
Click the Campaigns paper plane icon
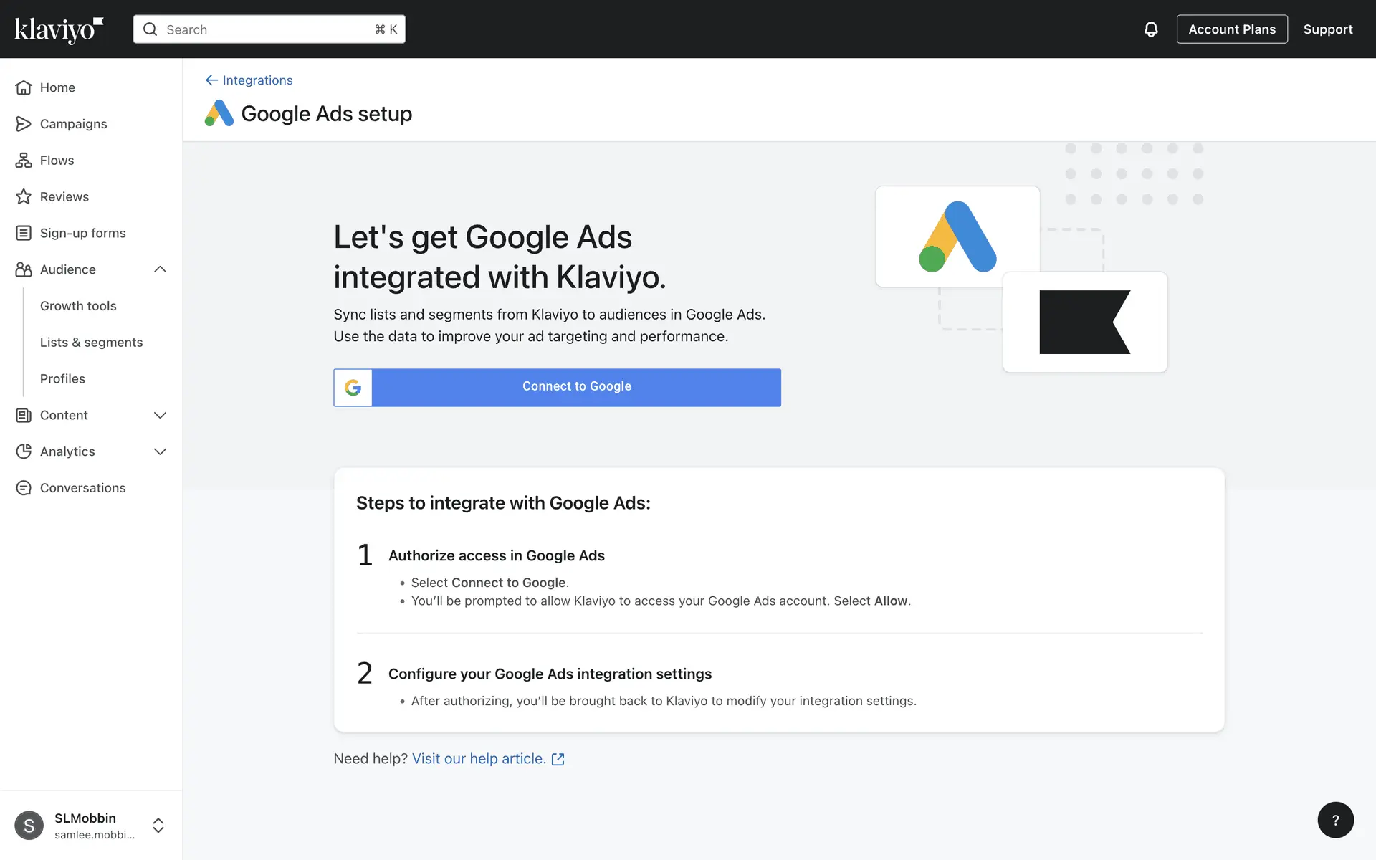tap(24, 124)
